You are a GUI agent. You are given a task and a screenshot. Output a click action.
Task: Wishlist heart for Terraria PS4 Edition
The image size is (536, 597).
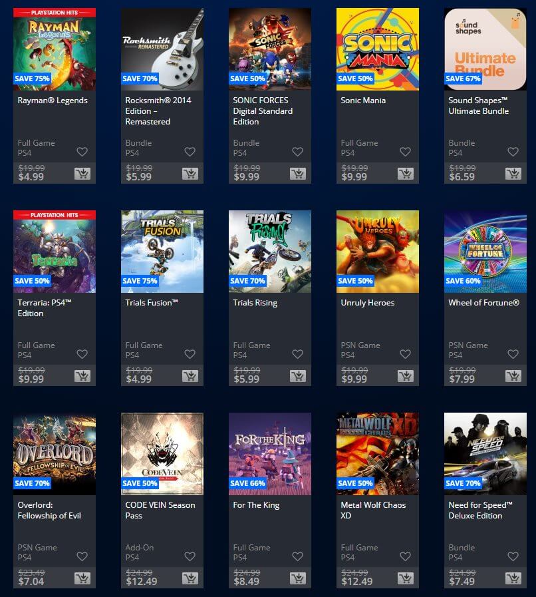click(82, 354)
